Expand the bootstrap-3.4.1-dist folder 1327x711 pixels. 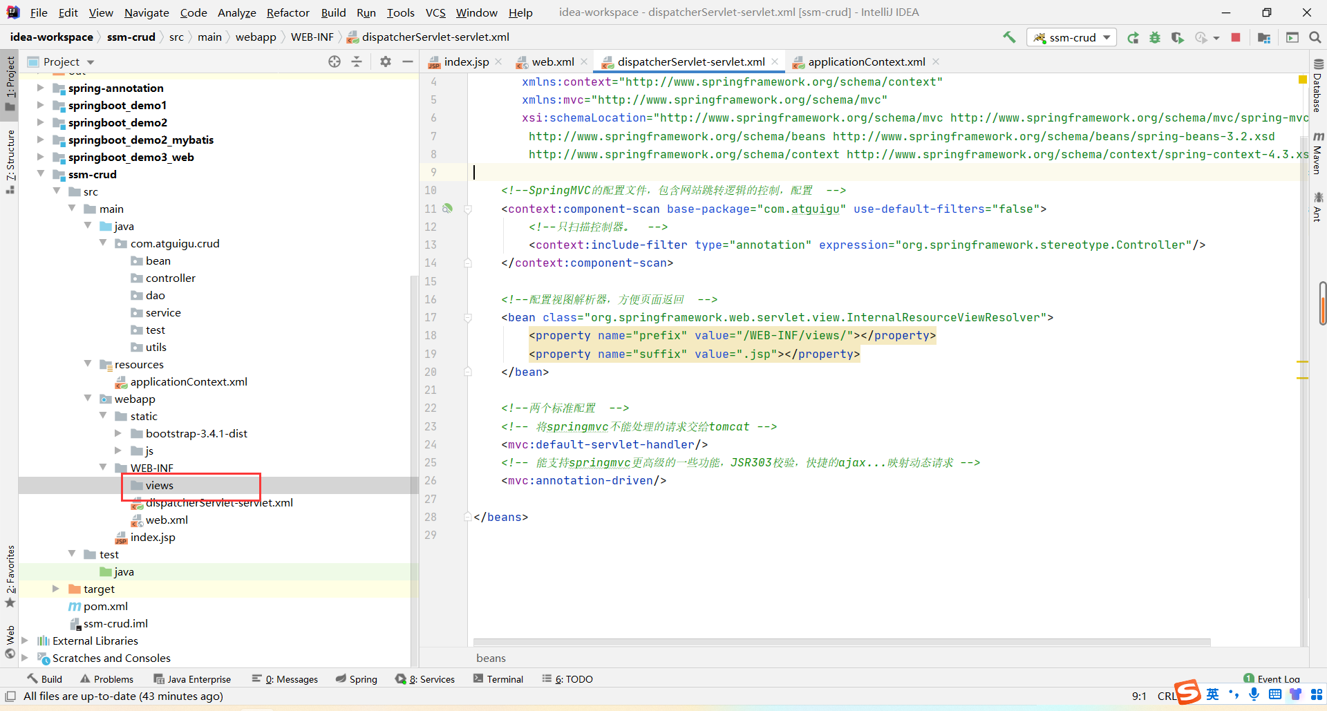(x=118, y=433)
